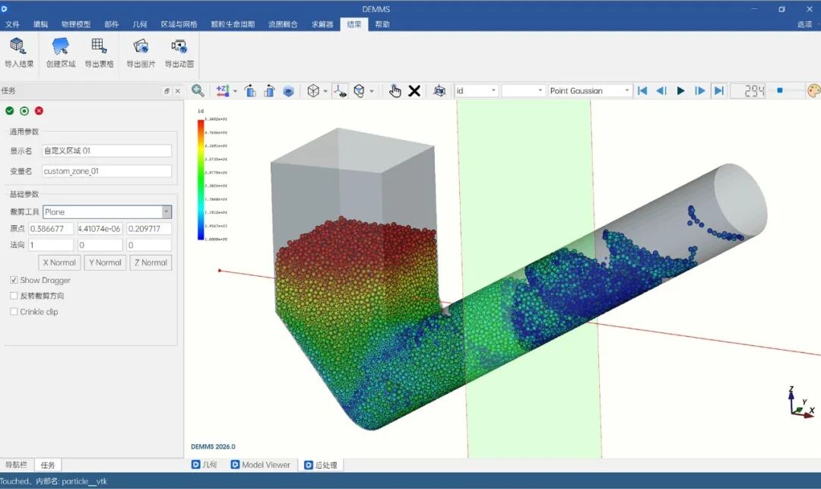Screen dimensions: 821x489
Task: Click the Z Normal button
Action: (151, 263)
